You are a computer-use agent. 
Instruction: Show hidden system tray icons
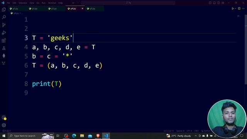196,136
